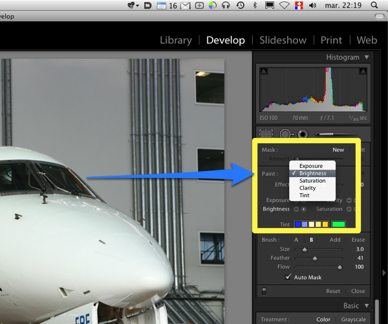Click the airplane photo preview
Viewport: 388px width, 324px height.
point(112,191)
